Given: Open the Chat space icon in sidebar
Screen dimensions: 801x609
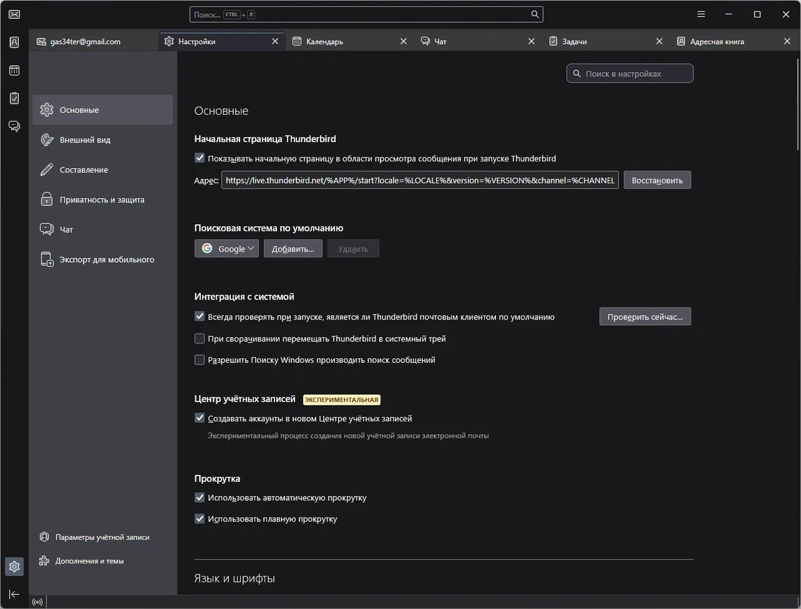Looking at the screenshot, I should tap(14, 126).
